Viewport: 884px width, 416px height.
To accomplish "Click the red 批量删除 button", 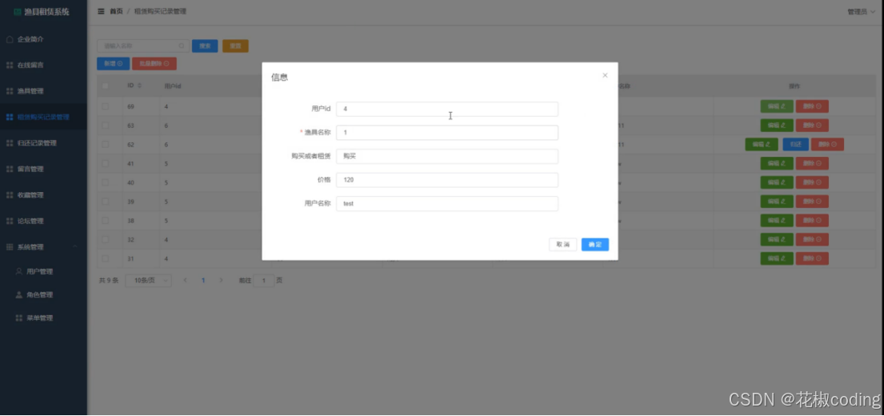I will click(154, 64).
